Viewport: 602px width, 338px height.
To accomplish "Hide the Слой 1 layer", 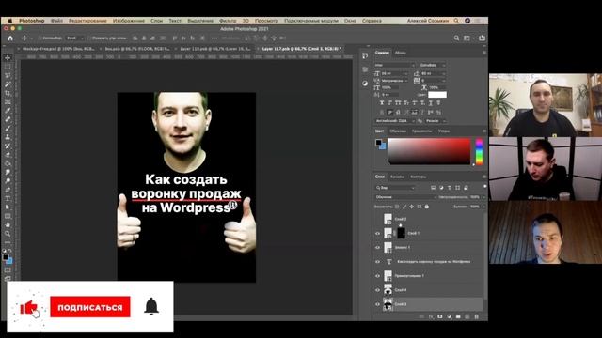I will point(377,233).
